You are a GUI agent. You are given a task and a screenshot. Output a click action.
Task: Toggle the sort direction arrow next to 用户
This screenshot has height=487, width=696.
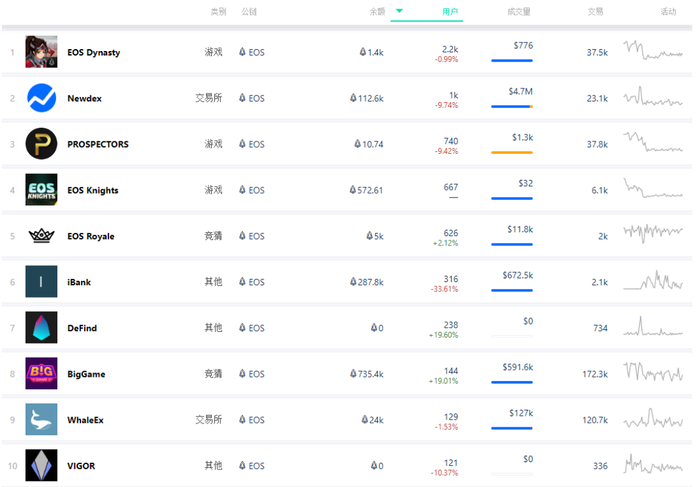pyautogui.click(x=399, y=11)
